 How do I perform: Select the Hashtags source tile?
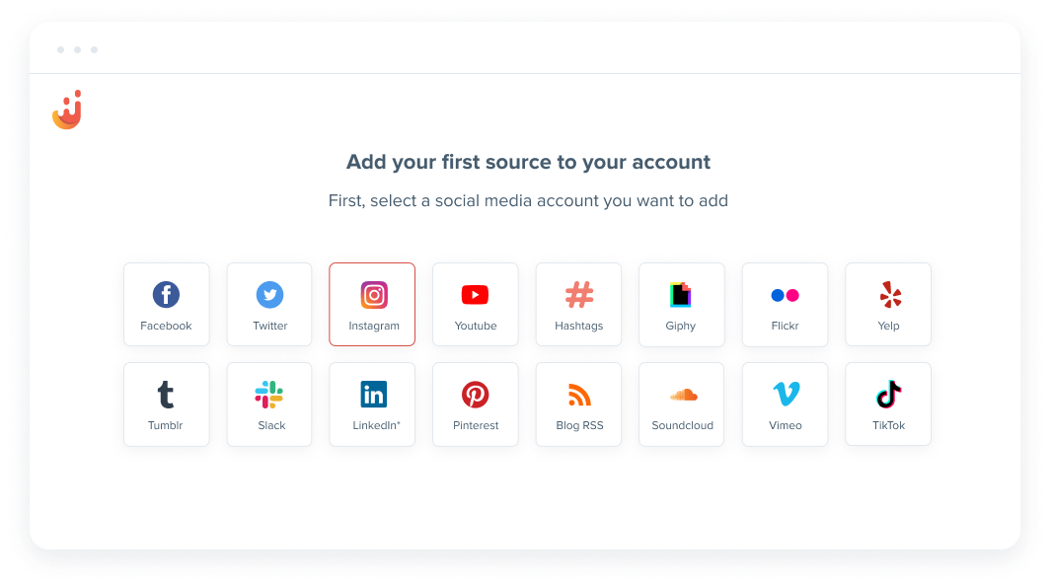(x=578, y=304)
